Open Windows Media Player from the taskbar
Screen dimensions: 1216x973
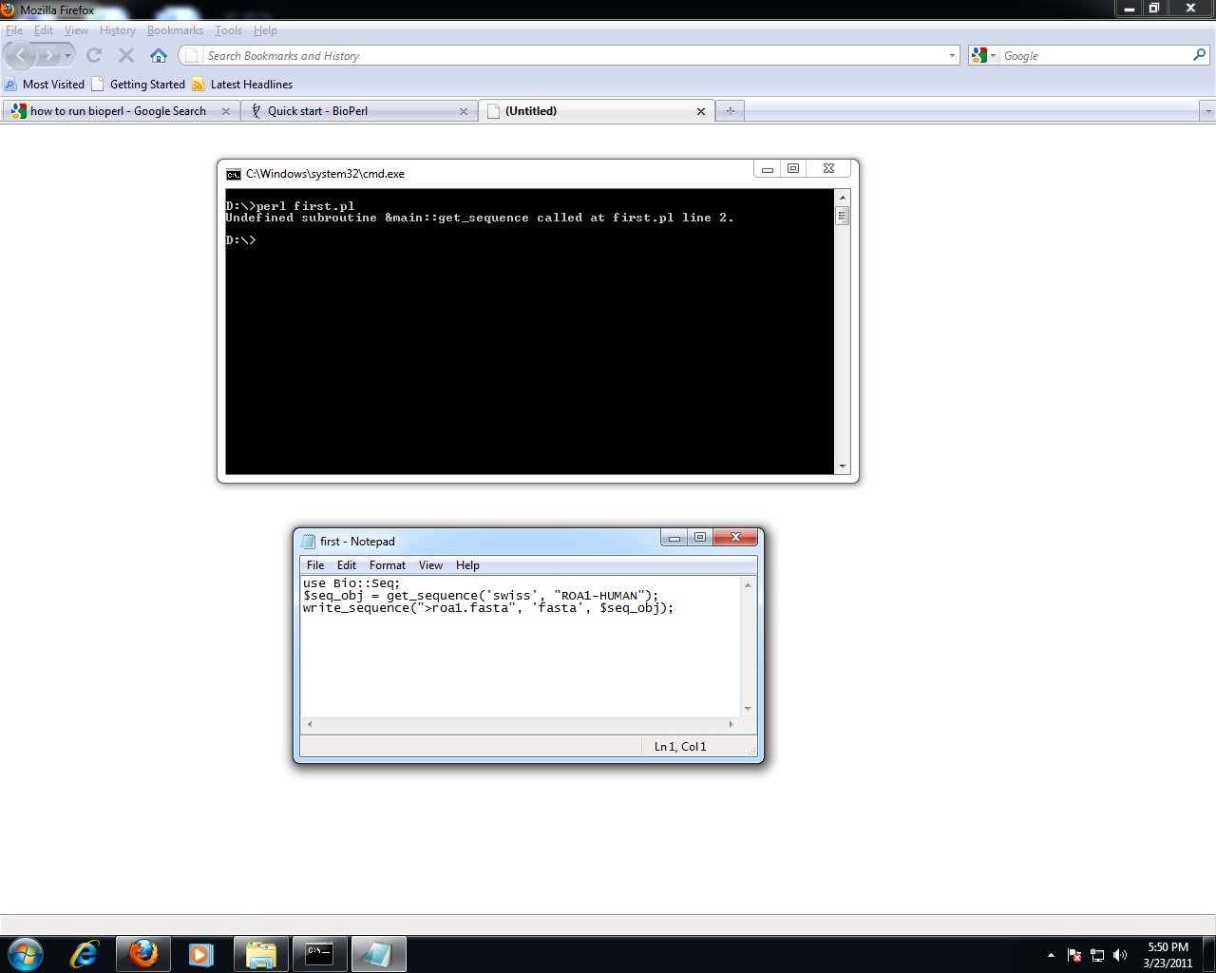point(201,954)
